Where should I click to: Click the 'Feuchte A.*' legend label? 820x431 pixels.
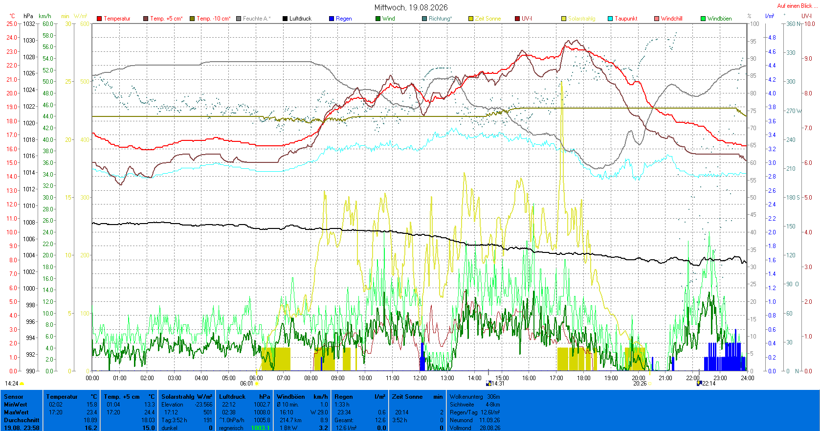[x=257, y=19]
